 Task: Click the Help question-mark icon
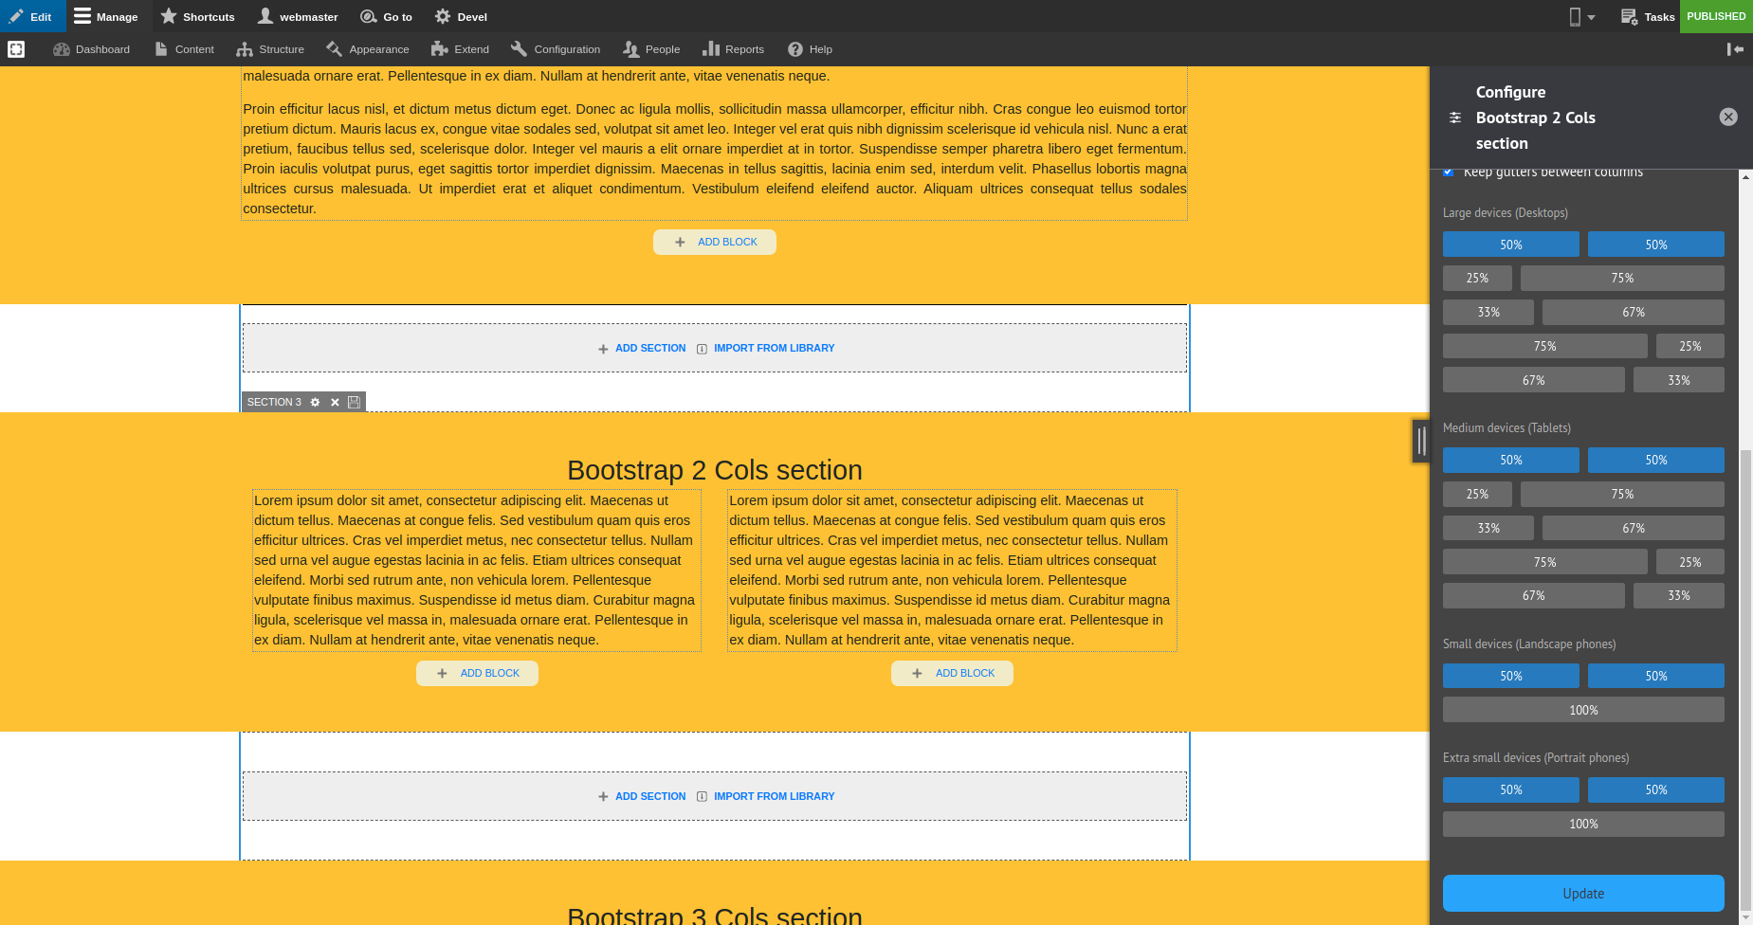[794, 48]
